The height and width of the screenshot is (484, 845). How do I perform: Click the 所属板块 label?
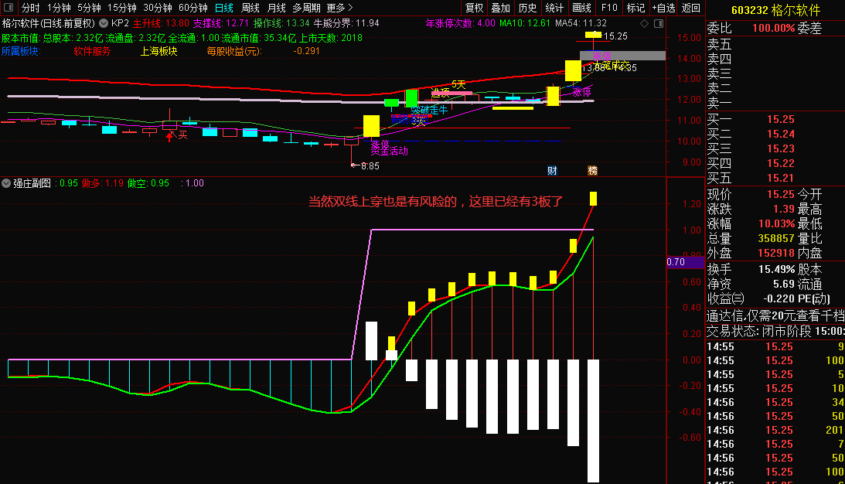coord(20,51)
